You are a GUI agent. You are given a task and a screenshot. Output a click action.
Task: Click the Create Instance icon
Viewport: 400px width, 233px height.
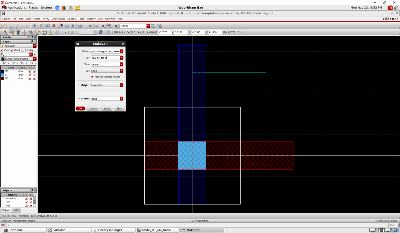tap(109, 26)
